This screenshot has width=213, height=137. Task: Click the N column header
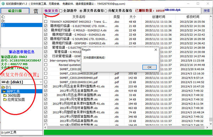pyautogui.click(x=46, y=17)
